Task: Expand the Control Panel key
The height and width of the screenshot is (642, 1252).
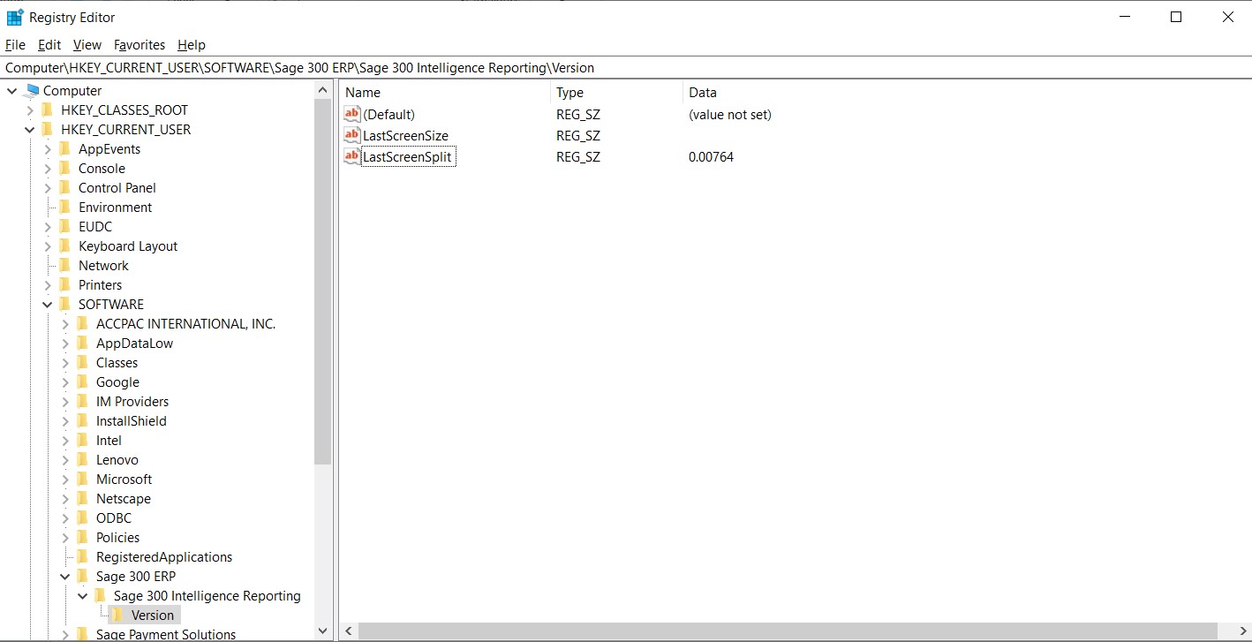Action: click(x=48, y=188)
